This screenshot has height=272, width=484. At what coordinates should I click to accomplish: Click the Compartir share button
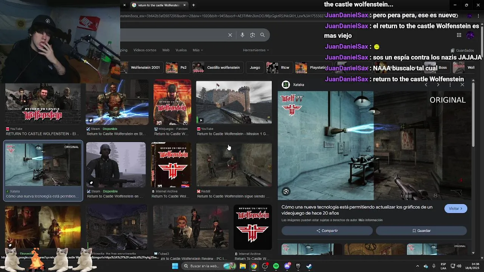coord(327,230)
